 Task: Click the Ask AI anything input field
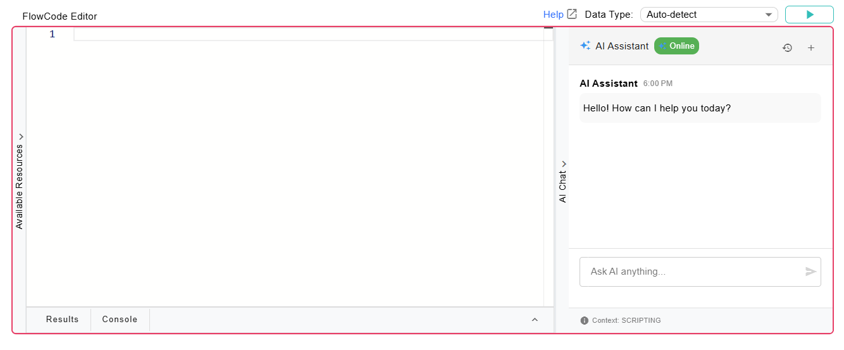tap(700, 272)
